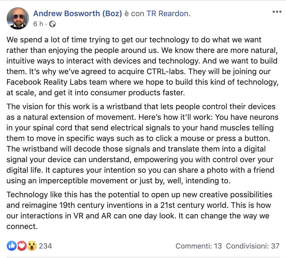
Task: Click the yellow Wow face reaction icon
Action: tap(32, 246)
